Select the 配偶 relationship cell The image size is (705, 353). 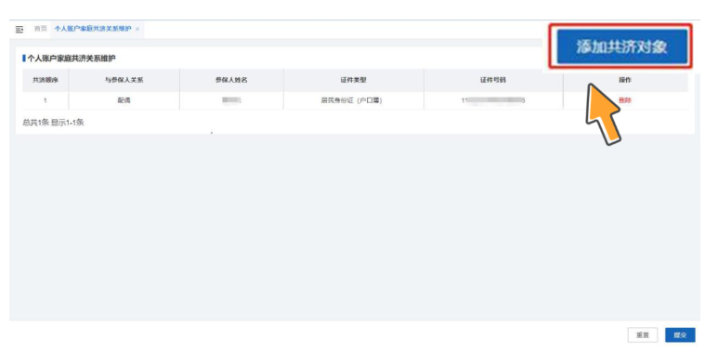point(124,100)
